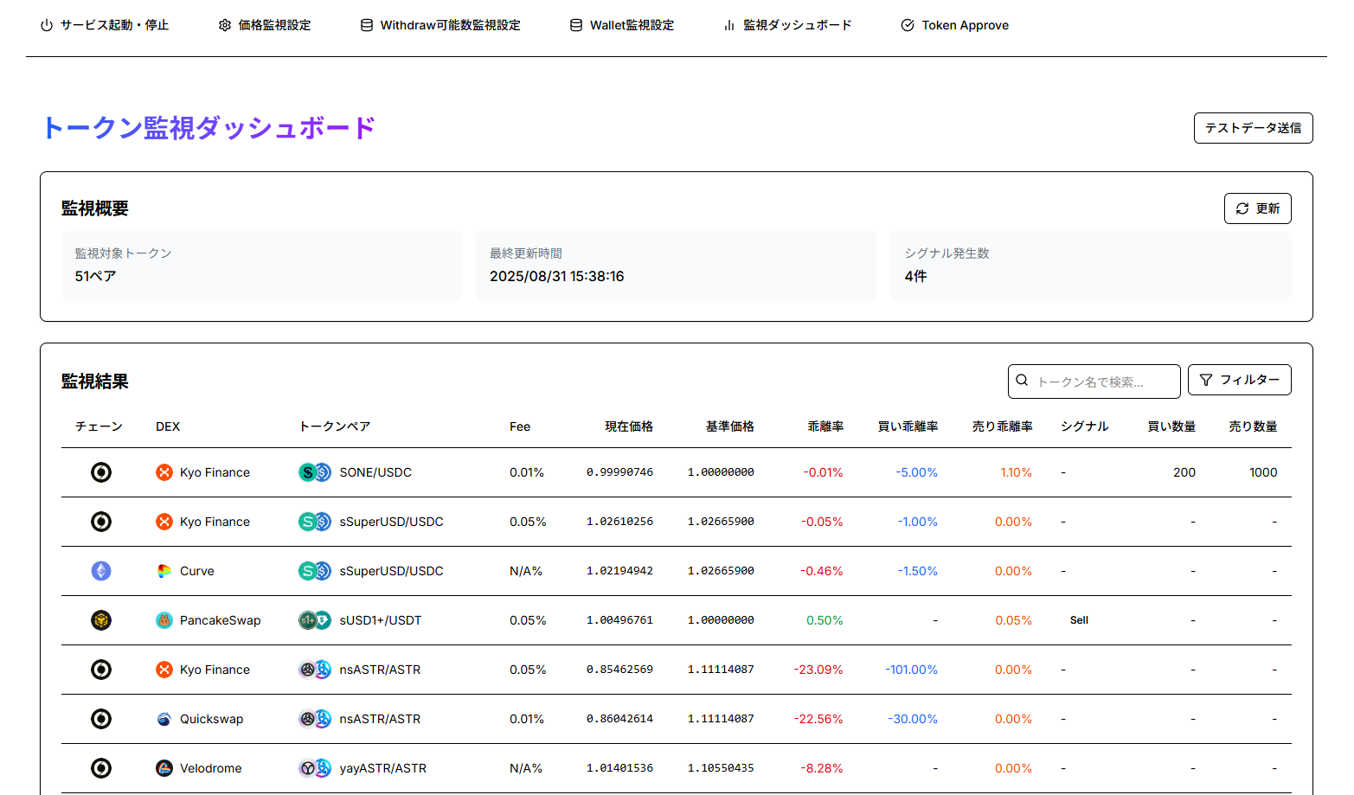The height and width of the screenshot is (795, 1354).
Task: Click the Kyo Finance icon in the SONE/USDC row
Action: pos(164,472)
